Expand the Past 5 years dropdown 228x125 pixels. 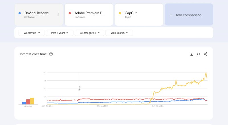click(60, 33)
